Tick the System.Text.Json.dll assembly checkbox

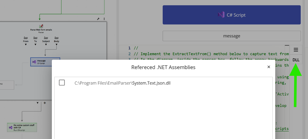click(x=62, y=83)
